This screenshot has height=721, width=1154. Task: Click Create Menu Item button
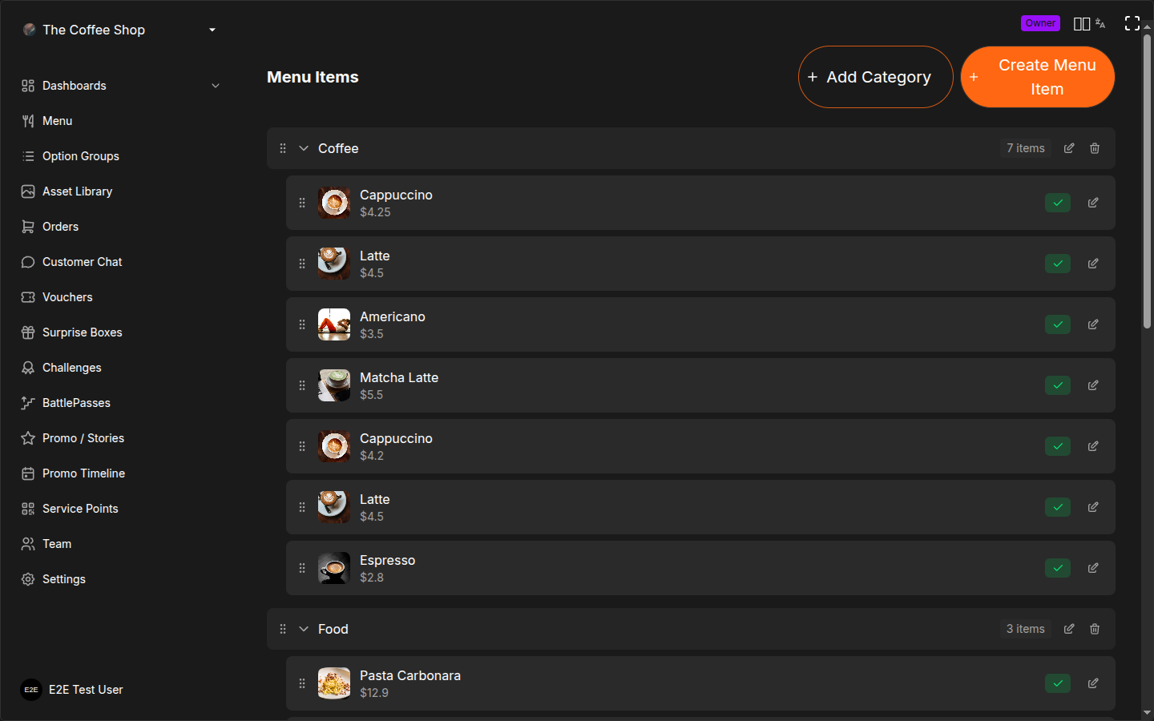[x=1037, y=77]
